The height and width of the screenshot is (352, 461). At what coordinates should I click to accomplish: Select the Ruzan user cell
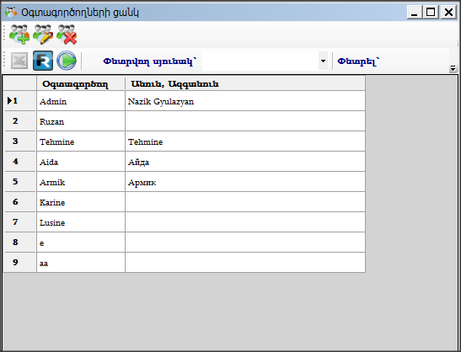coord(81,121)
